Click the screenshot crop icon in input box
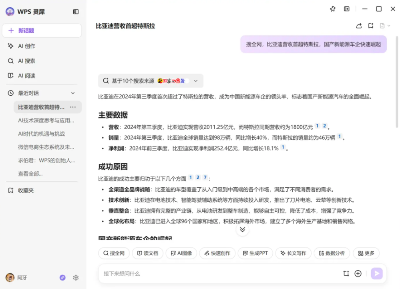The width and height of the screenshot is (400, 289). click(346, 274)
